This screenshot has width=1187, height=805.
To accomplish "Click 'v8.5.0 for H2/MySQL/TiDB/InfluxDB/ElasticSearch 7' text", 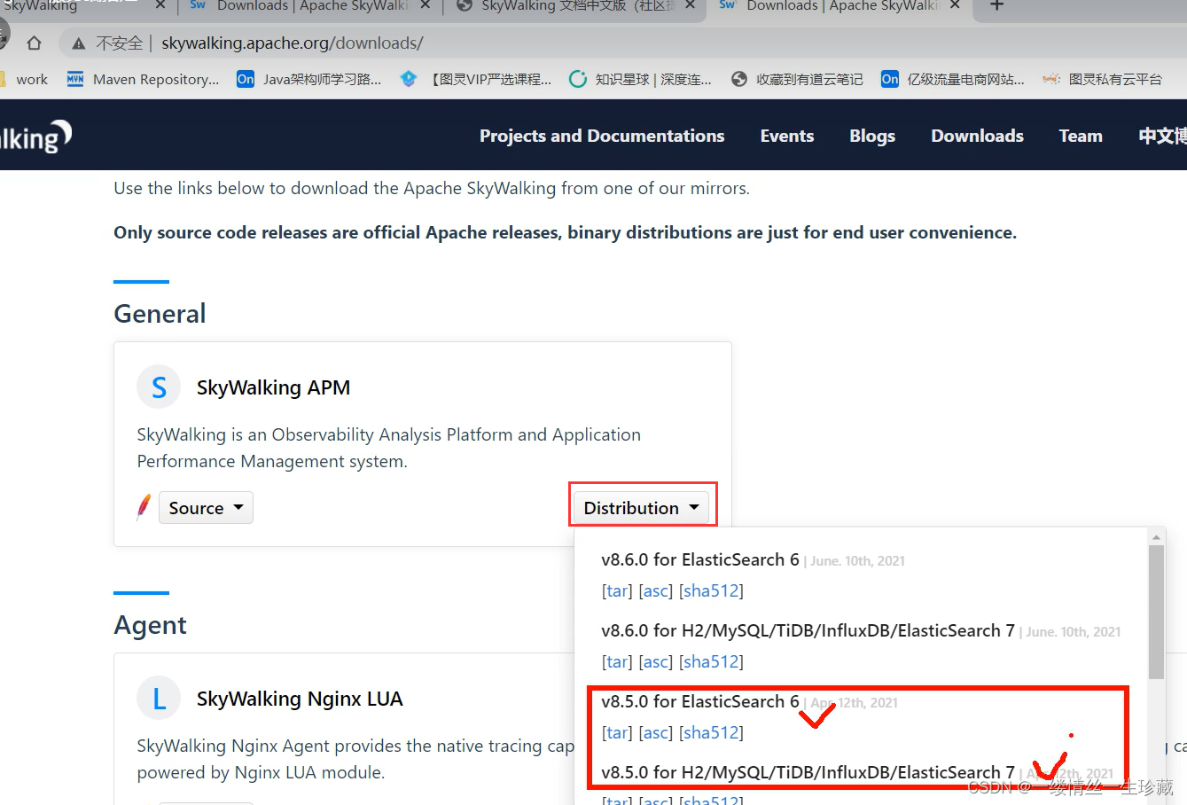I will (x=808, y=772).
